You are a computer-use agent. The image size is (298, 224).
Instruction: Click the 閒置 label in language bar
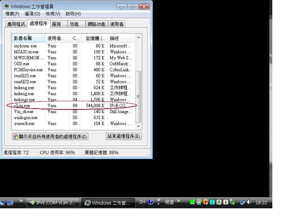169,202
